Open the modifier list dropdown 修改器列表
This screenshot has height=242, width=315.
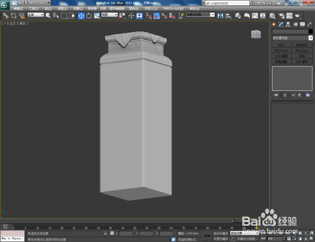(x=292, y=38)
